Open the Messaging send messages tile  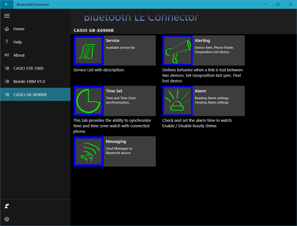(129, 151)
